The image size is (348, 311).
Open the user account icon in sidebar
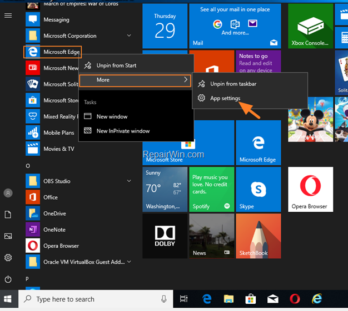[8, 193]
